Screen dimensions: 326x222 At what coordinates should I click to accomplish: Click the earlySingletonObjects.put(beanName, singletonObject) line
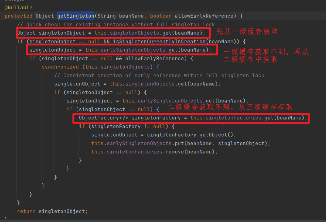click(181, 143)
